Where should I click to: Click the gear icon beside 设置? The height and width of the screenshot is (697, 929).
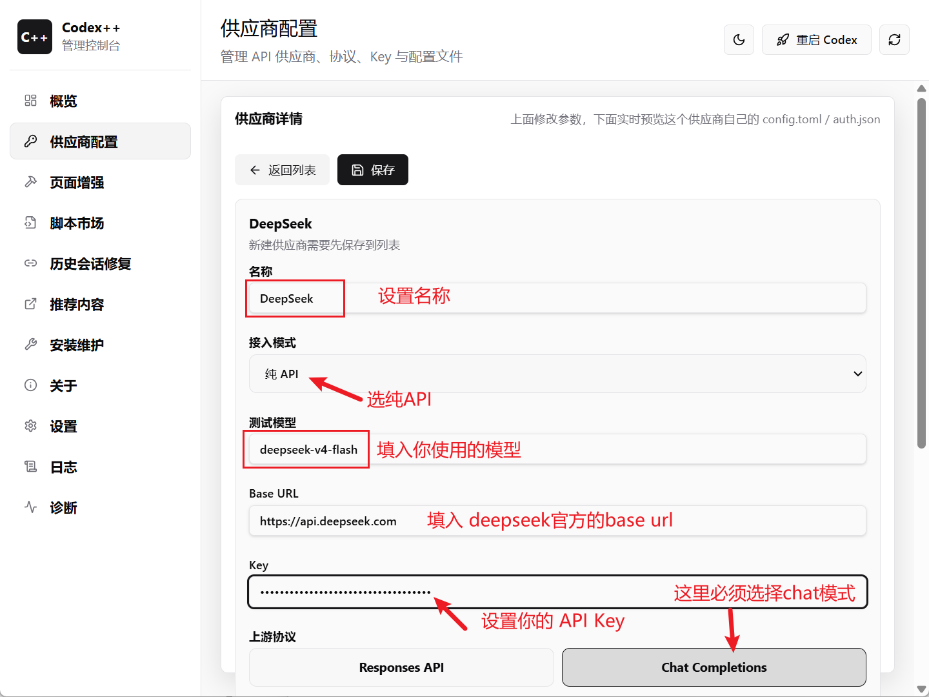tap(30, 426)
